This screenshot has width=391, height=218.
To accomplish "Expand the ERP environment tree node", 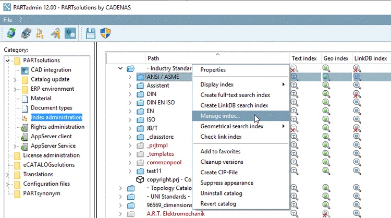I will click(x=15, y=89).
